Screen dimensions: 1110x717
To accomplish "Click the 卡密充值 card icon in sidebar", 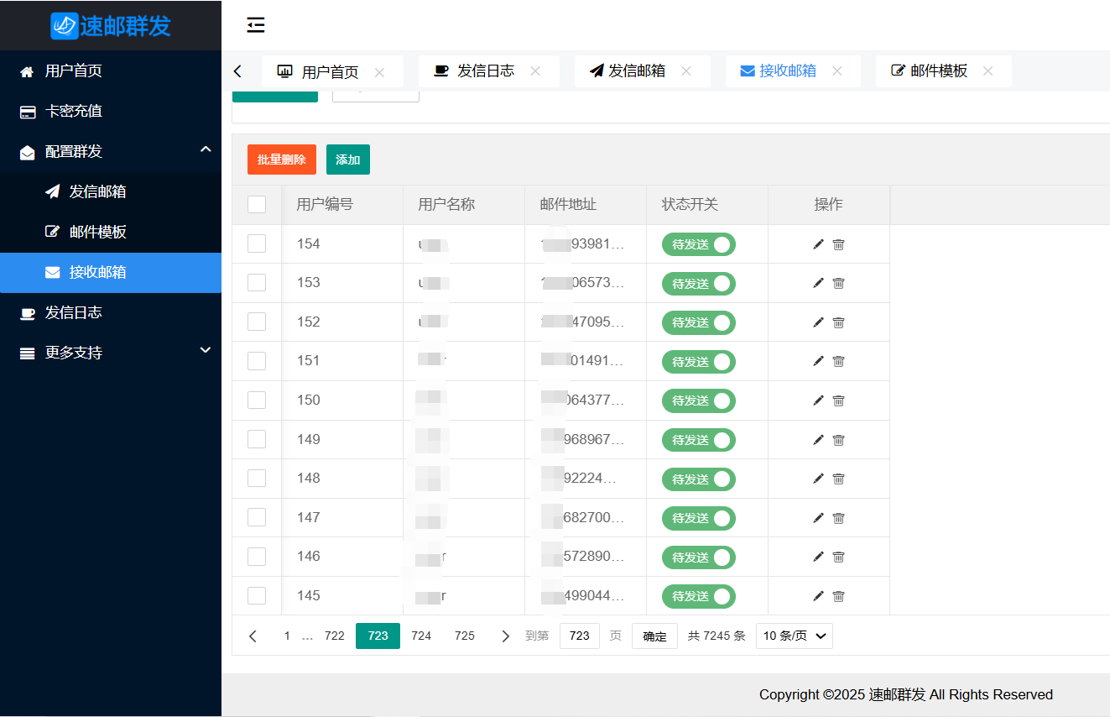I will 26,111.
